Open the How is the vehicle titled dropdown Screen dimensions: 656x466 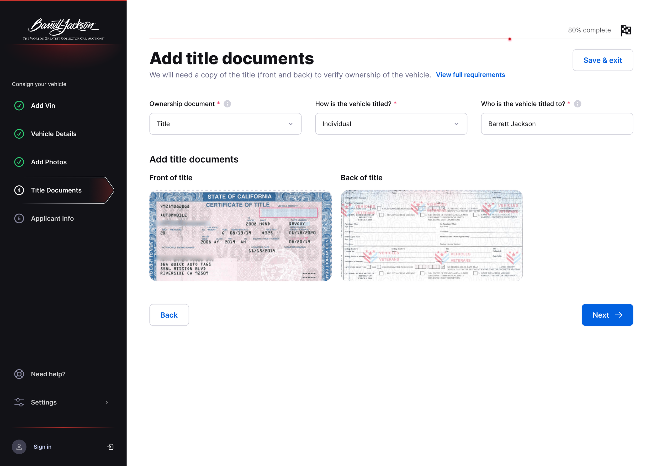(x=391, y=124)
